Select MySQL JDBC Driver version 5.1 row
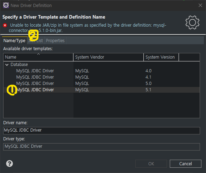 [102, 90]
